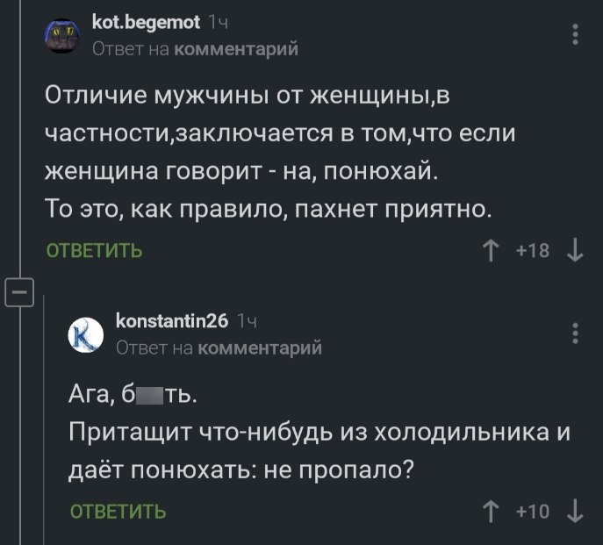This screenshot has width=603, height=545.
Task: Downvote konstantin26's reply with the down arrow
Action: (x=575, y=512)
